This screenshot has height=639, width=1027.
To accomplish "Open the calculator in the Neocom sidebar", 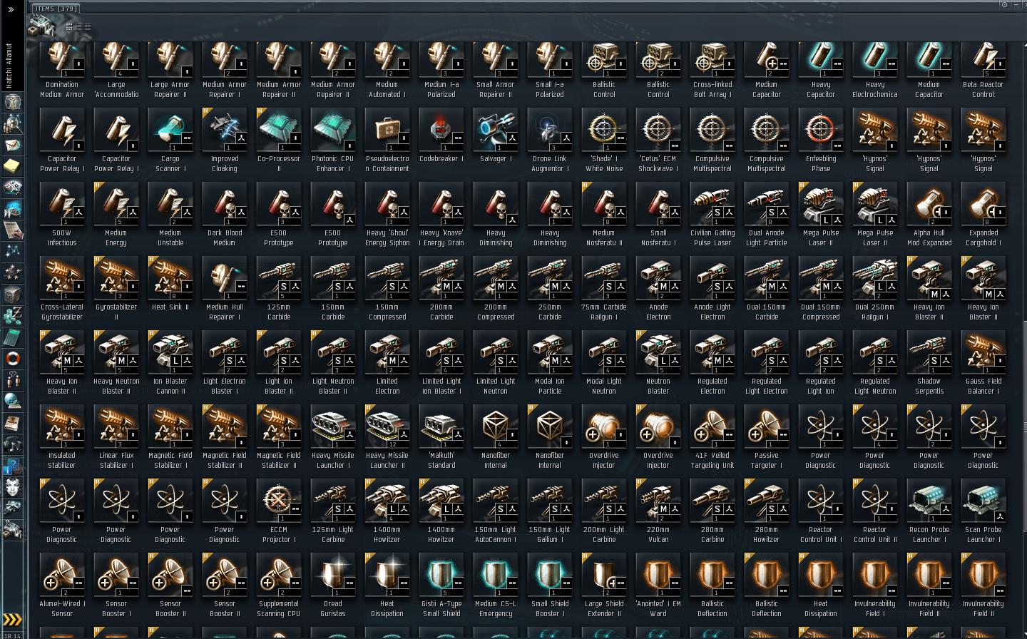I will [12, 337].
